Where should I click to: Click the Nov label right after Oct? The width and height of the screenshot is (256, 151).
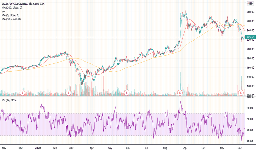pyautogui.click(x=222, y=148)
